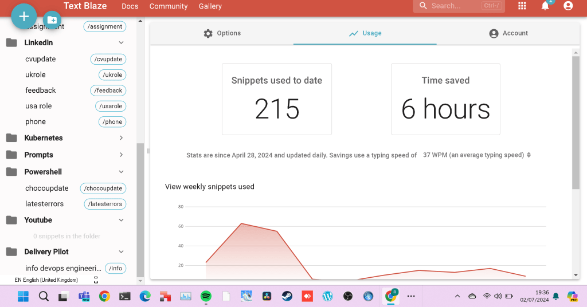This screenshot has height=307, width=587.
Task: Click the Windows taskbar search icon
Action: 44,297
